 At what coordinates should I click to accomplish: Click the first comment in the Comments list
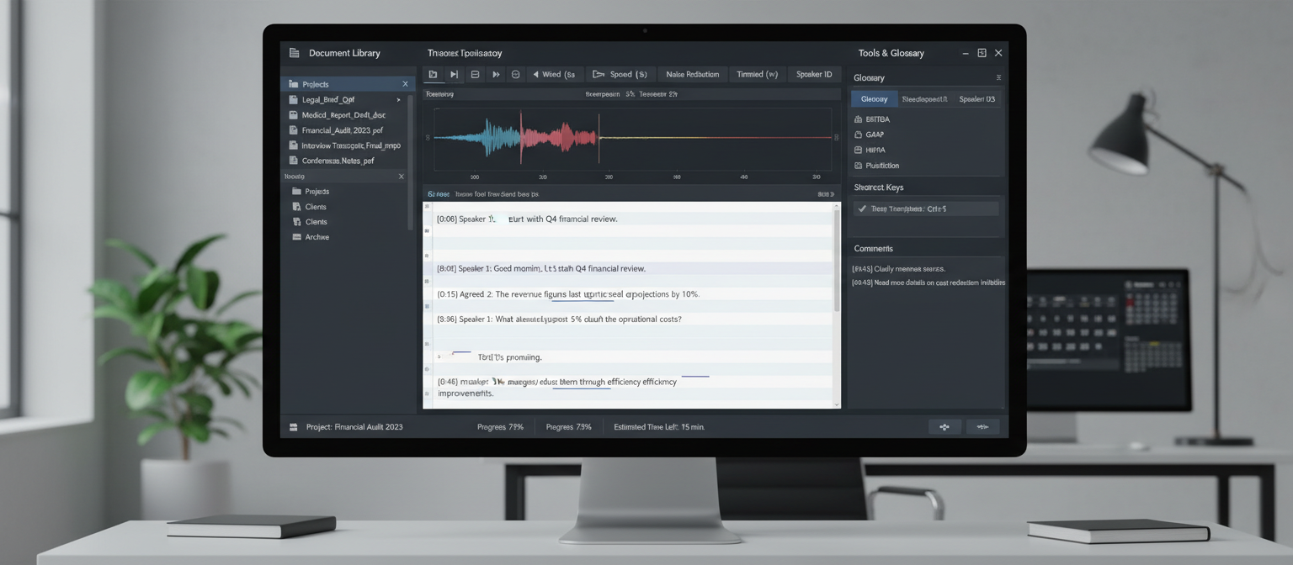[x=899, y=269]
